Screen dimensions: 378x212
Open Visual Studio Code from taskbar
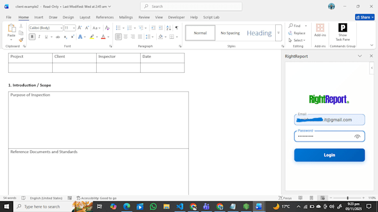coord(180,206)
